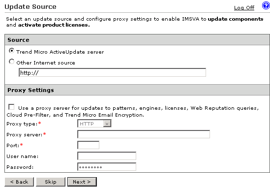Click the Back button

[19, 182]
